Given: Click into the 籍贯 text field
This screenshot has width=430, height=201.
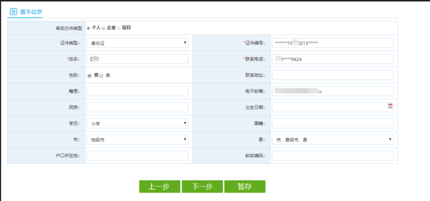Looking at the screenshot, I should pyautogui.click(x=137, y=91).
